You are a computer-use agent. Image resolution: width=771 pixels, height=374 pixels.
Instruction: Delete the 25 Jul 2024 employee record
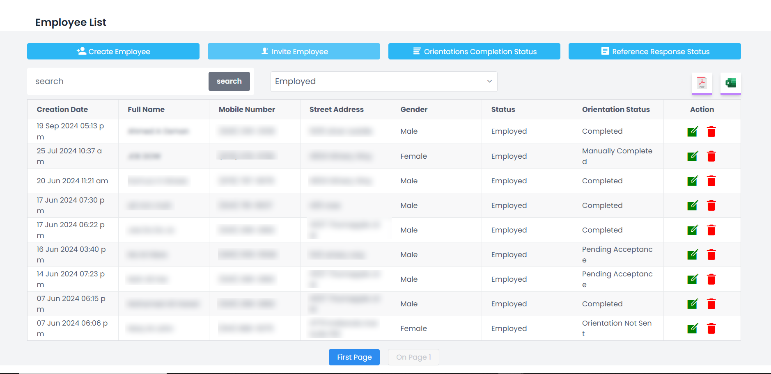711,156
